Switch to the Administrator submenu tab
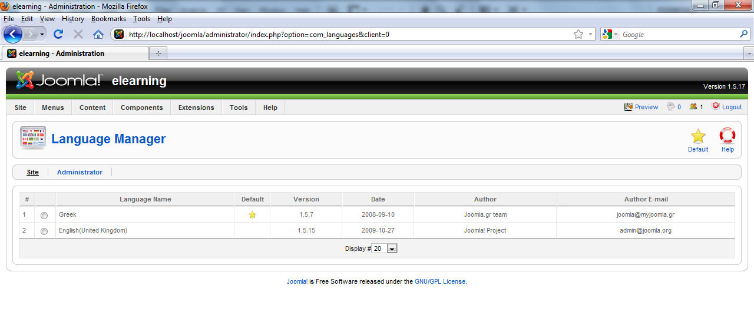The image size is (754, 316). coord(80,172)
